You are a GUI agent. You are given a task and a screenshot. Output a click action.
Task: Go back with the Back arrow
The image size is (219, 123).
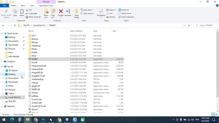click(x=3, y=25)
